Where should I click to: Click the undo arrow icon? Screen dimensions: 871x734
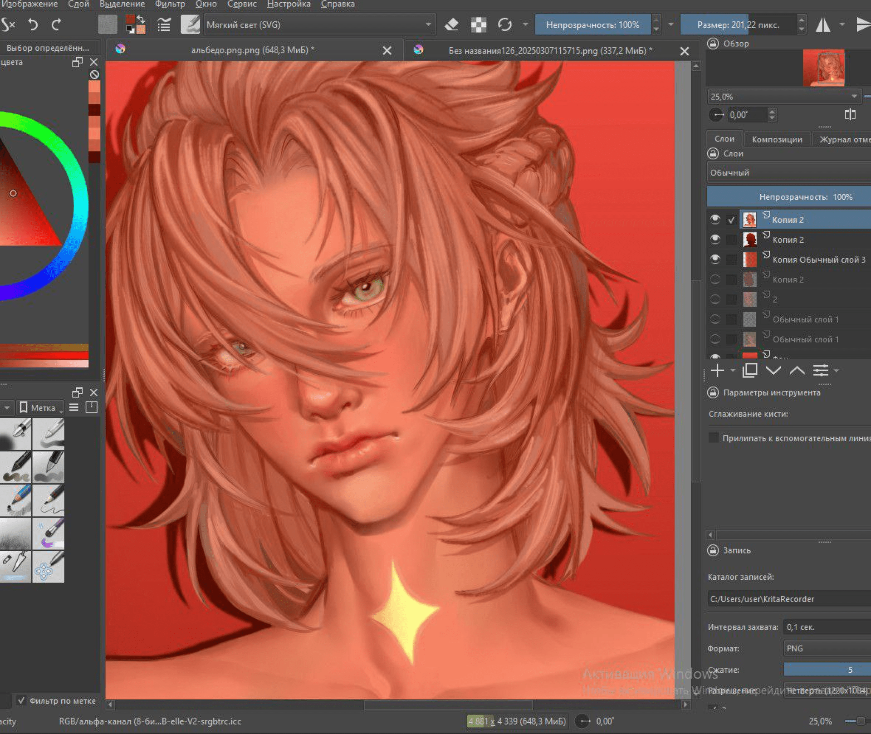[33, 24]
